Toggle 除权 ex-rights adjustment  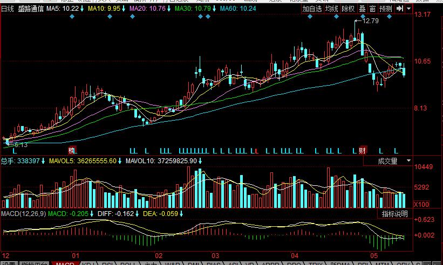[x=348, y=9]
